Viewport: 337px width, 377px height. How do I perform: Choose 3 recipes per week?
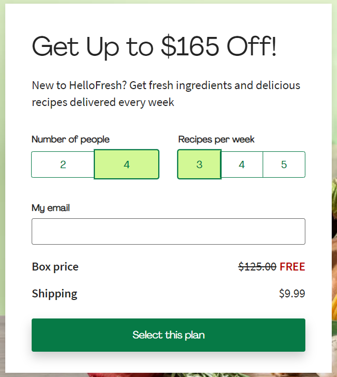(x=199, y=165)
